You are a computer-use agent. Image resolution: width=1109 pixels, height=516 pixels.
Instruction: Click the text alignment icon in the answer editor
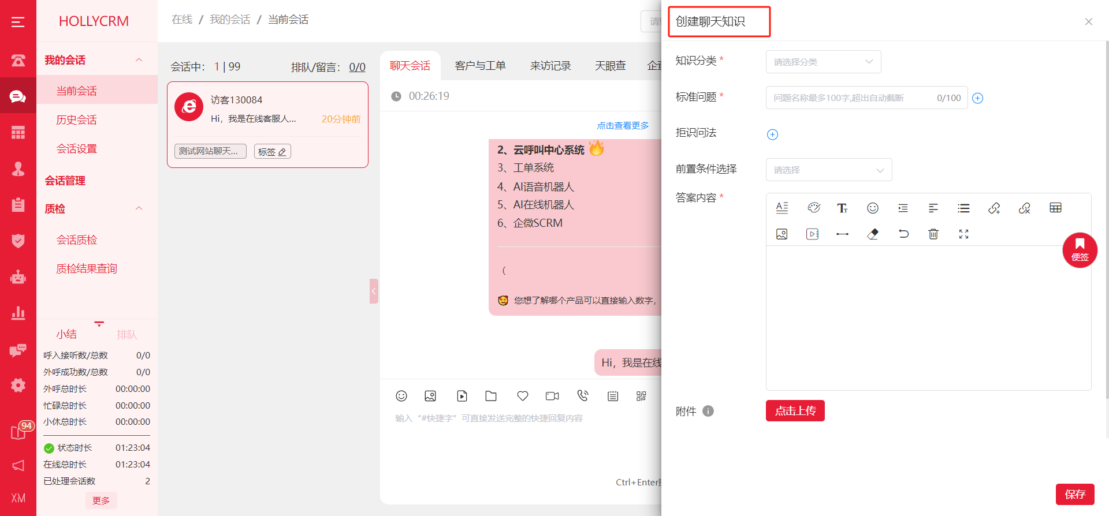pos(933,208)
